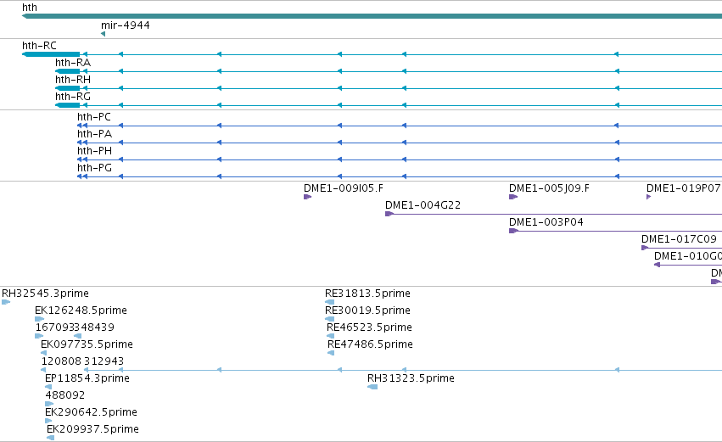The width and height of the screenshot is (722, 442).
Task: Click the thick exon block of hth-RA
Action: pyautogui.click(x=67, y=71)
